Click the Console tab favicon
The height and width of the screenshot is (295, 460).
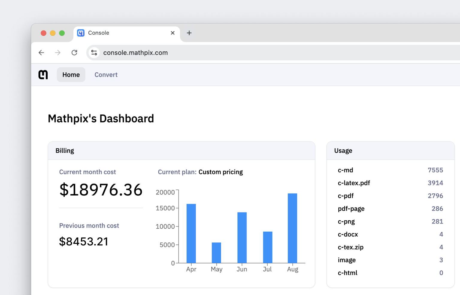coord(81,33)
